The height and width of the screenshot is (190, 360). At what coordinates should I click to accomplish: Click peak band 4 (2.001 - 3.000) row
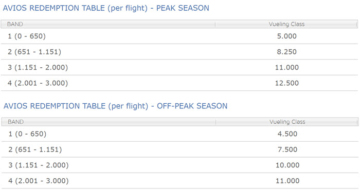coord(179,83)
